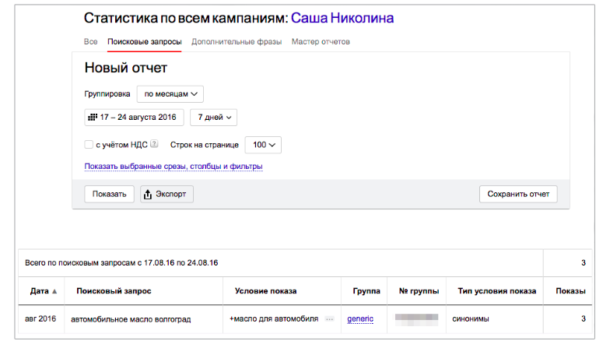The image size is (610, 348).
Task: Select the Поисковые запросы tab
Action: [x=145, y=42]
